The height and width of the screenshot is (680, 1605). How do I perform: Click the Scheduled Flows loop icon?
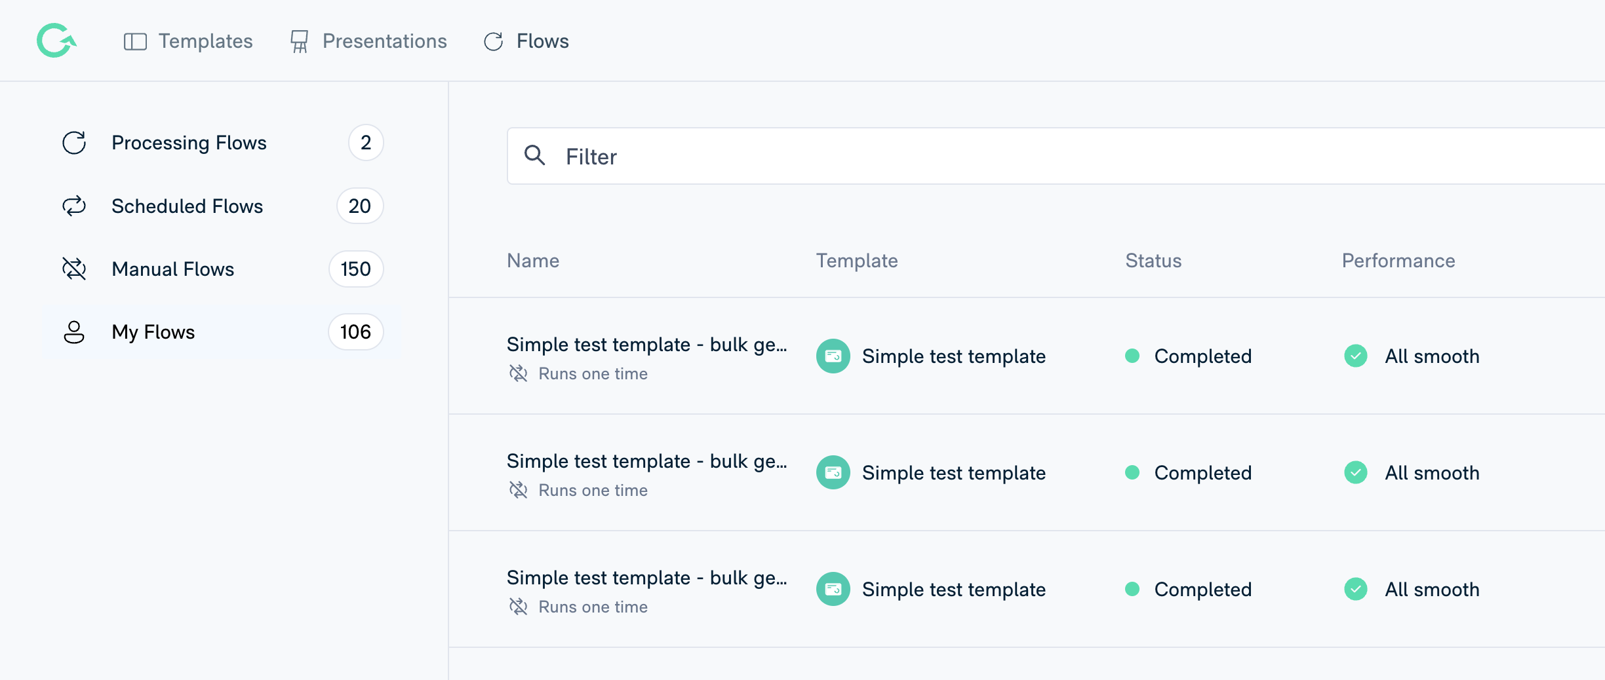coord(74,206)
